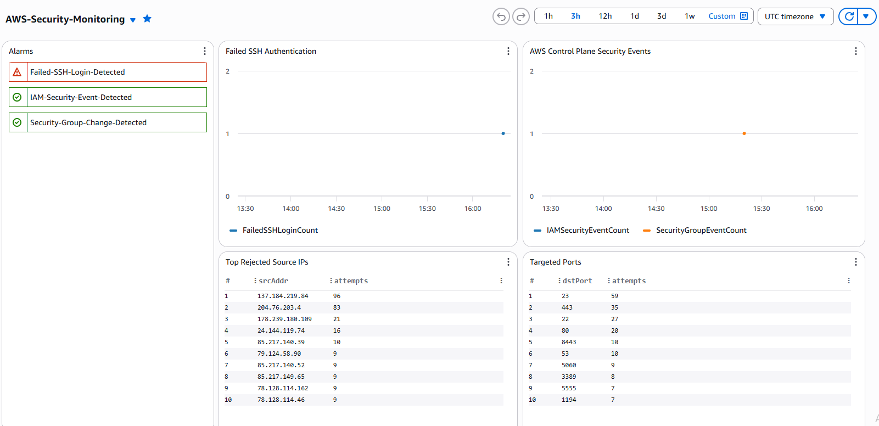Click the redo time range arrow
This screenshot has width=879, height=426.
click(520, 16)
